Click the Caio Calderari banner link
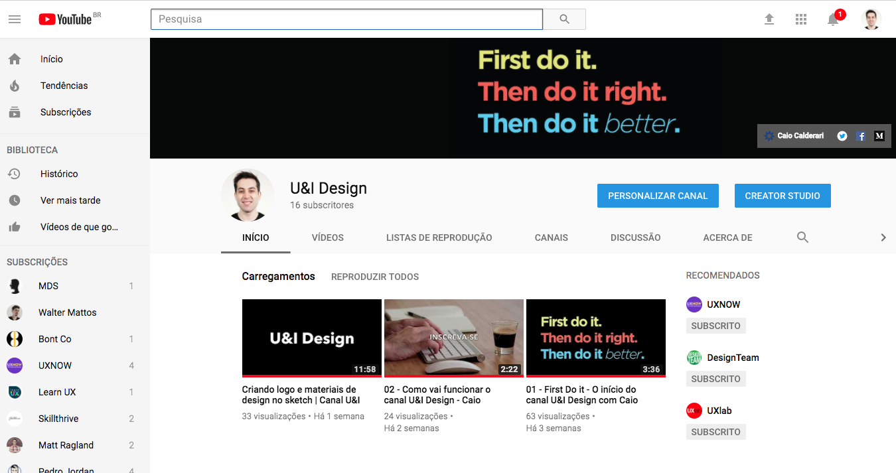 click(x=794, y=136)
